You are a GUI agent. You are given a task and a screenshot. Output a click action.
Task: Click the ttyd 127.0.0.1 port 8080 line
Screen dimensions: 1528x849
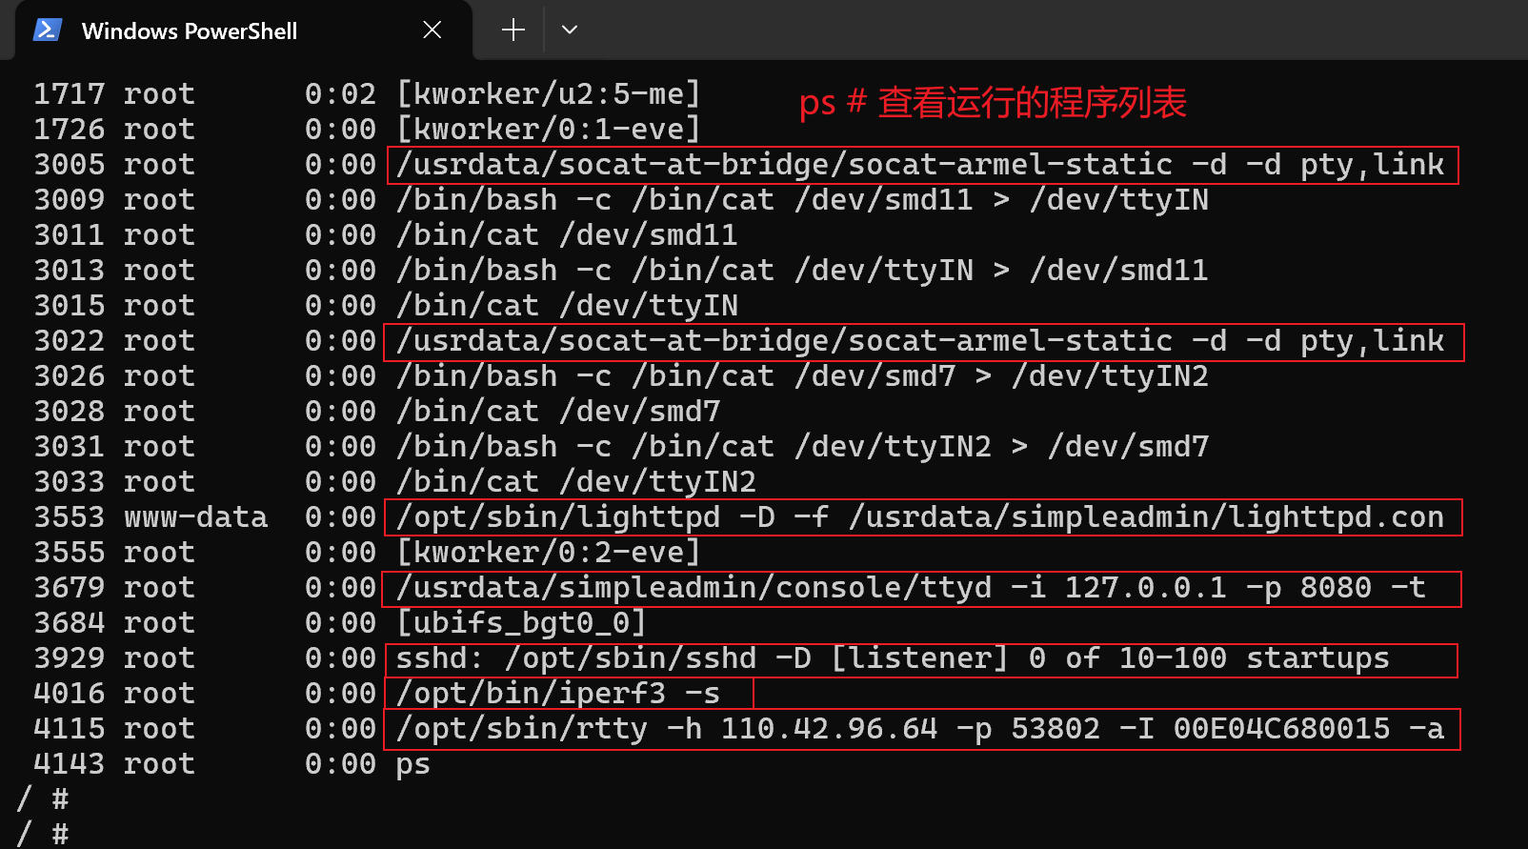920,588
